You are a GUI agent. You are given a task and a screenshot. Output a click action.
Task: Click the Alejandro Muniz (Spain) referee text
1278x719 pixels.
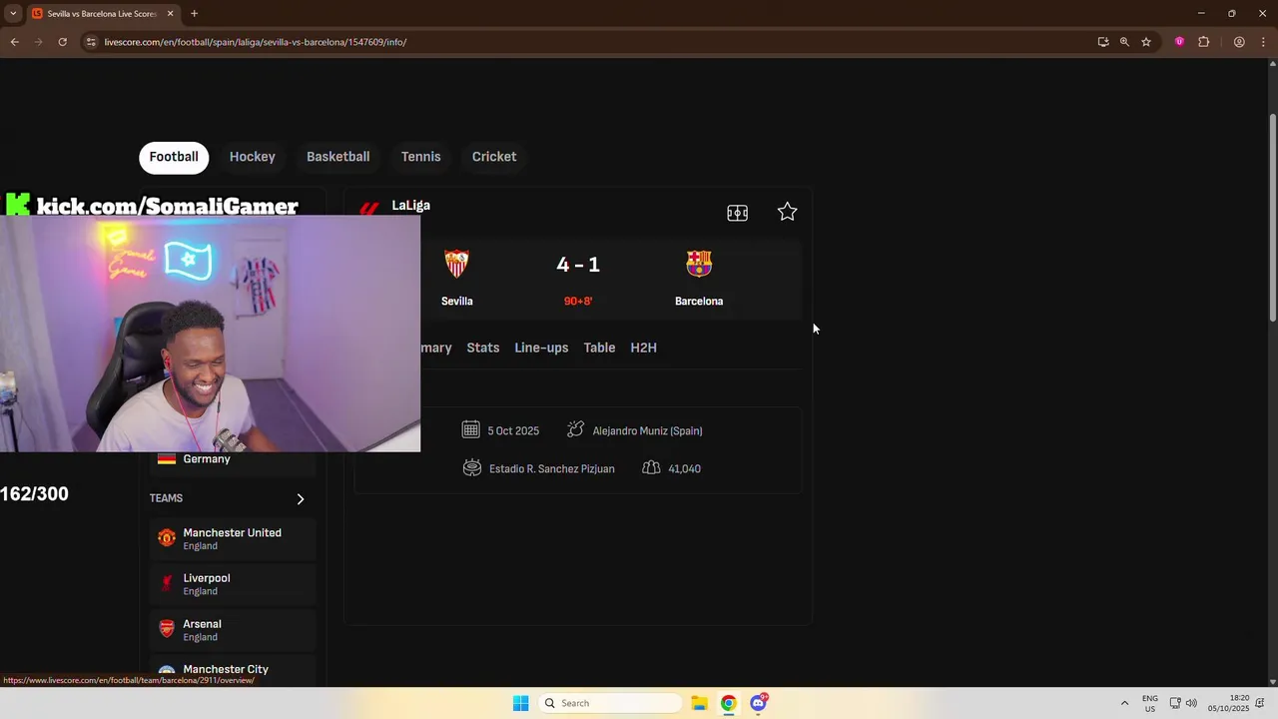click(647, 430)
